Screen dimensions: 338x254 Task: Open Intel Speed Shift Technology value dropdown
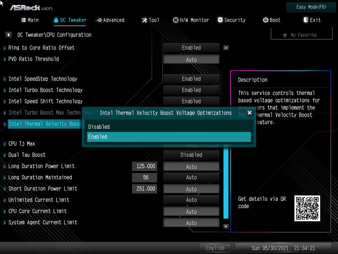(x=191, y=101)
